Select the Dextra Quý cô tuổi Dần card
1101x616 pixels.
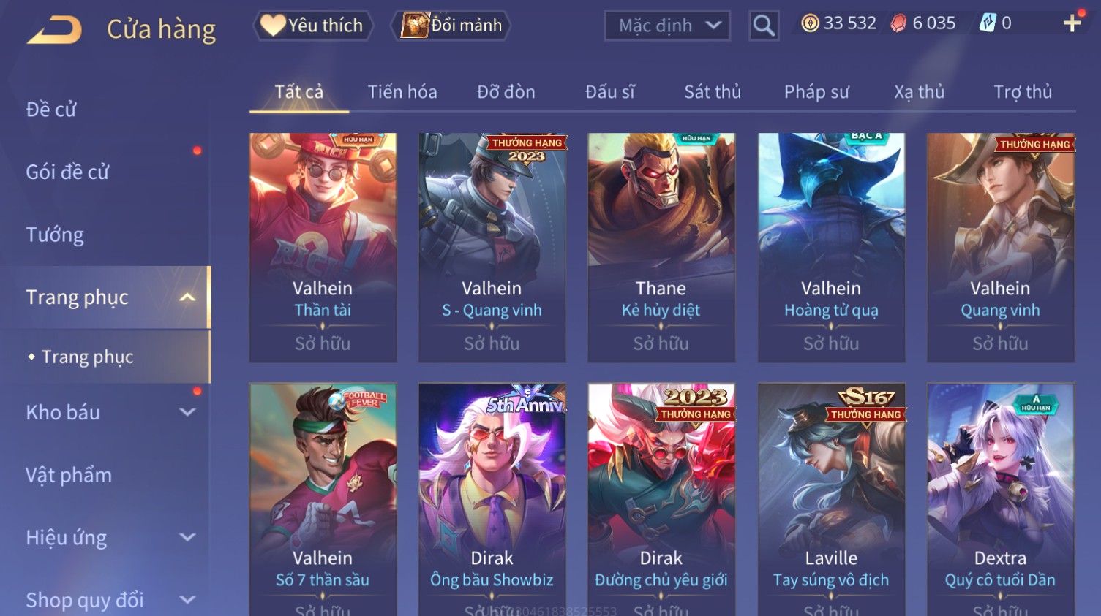pos(1000,500)
